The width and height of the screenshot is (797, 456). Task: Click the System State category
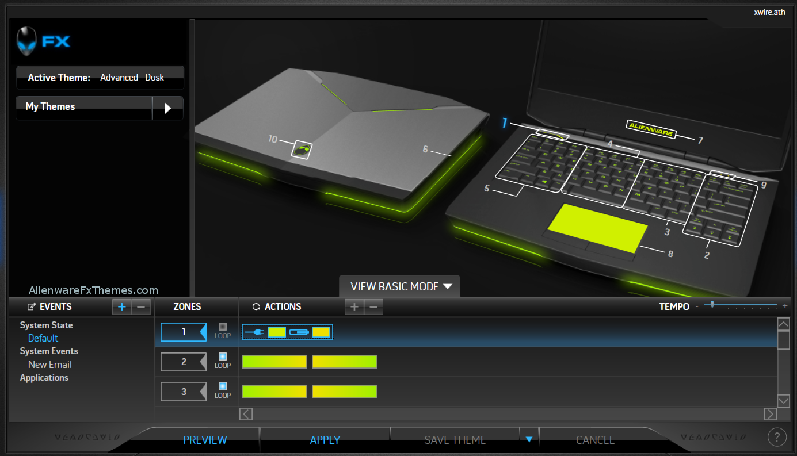47,325
